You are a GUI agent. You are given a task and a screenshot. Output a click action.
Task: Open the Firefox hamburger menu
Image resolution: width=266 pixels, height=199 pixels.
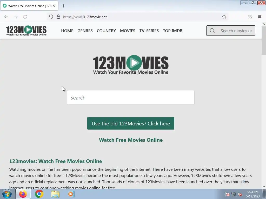260,17
